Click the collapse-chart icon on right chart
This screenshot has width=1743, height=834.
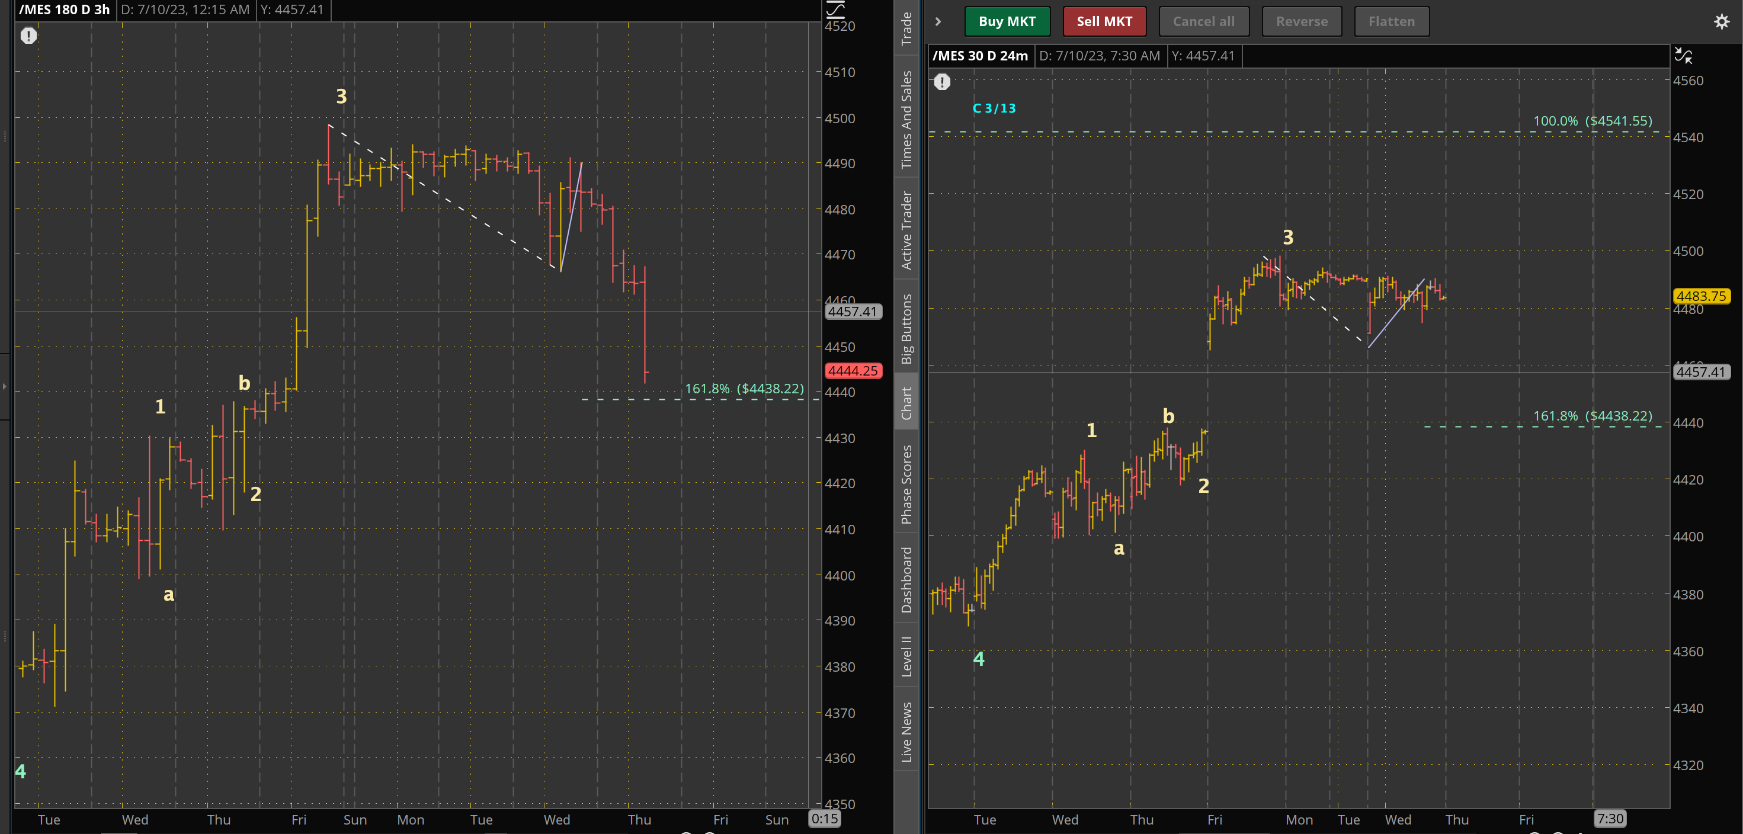tap(1683, 56)
